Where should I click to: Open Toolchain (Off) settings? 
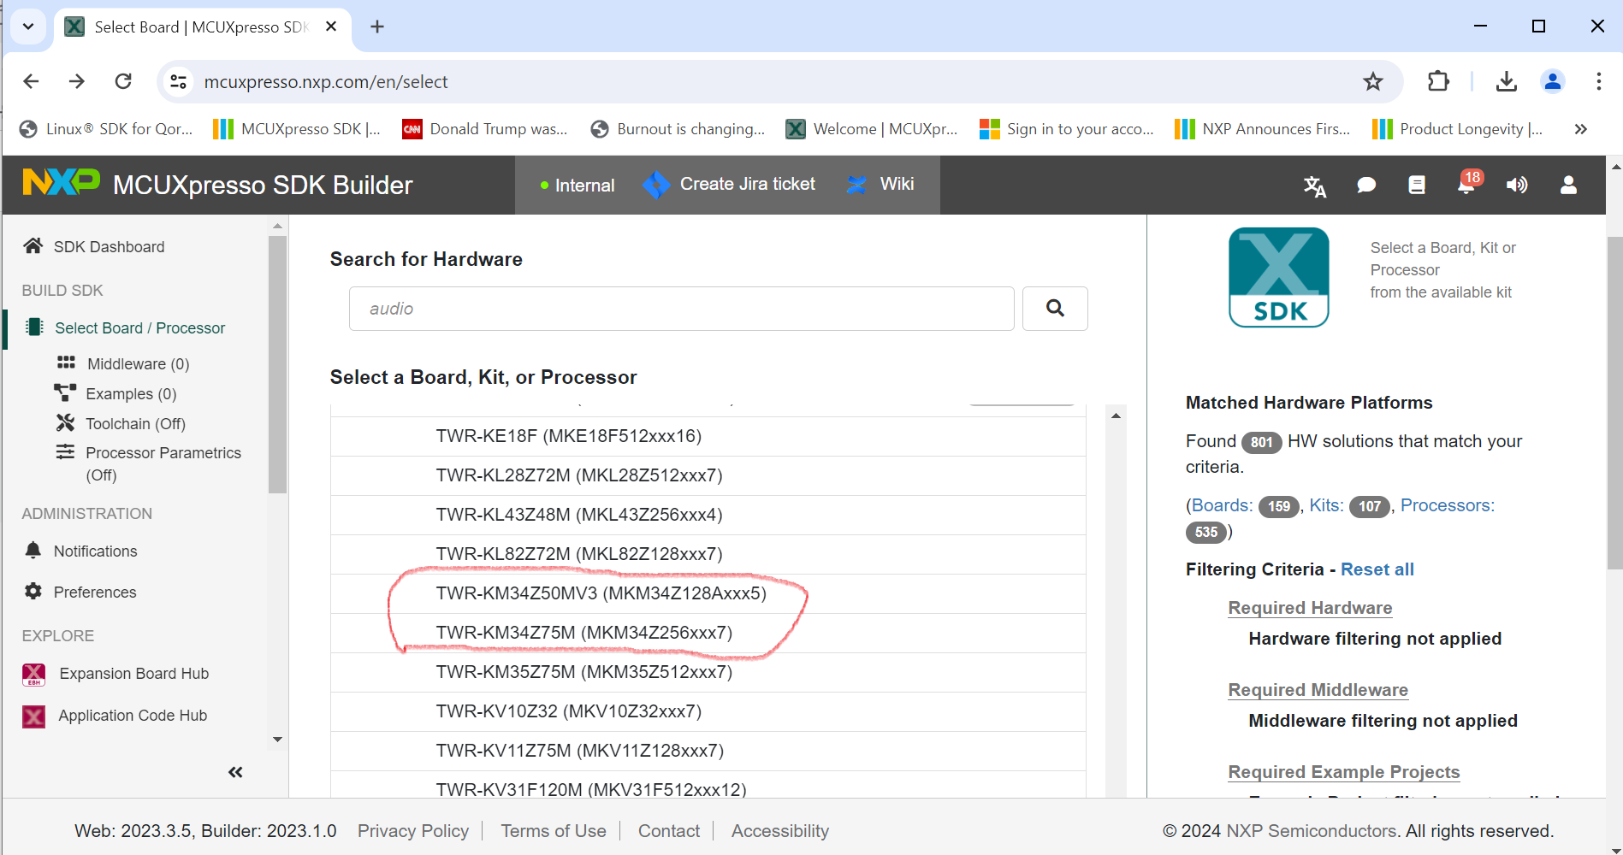click(x=135, y=423)
